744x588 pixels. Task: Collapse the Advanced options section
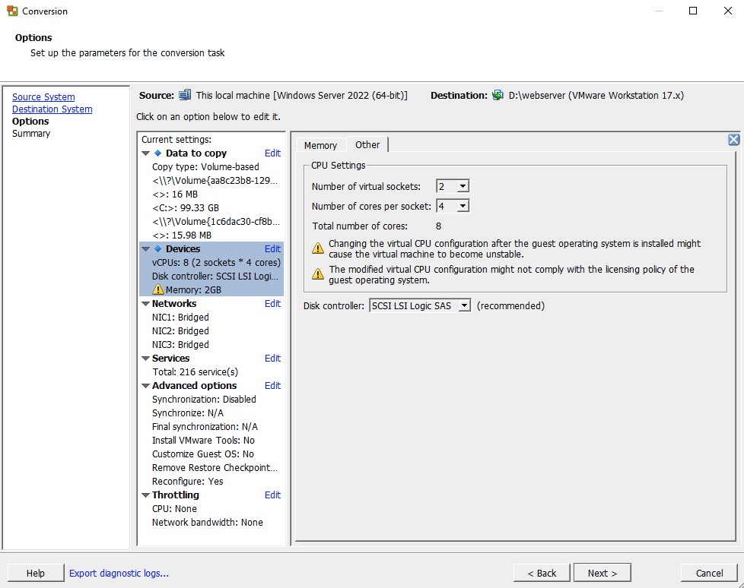(x=145, y=386)
